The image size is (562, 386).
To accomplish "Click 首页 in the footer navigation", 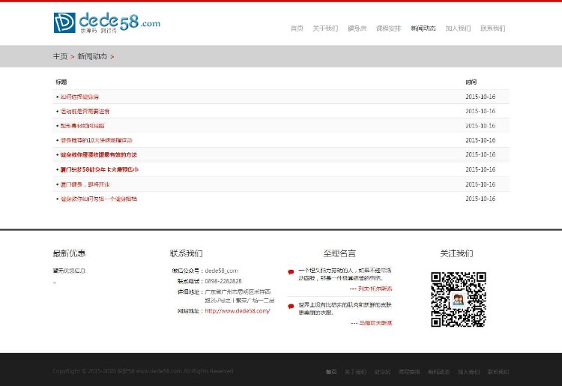I will 331,372.
